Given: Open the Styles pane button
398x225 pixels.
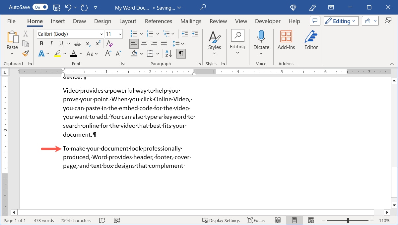Looking at the screenshot, I should (214, 41).
